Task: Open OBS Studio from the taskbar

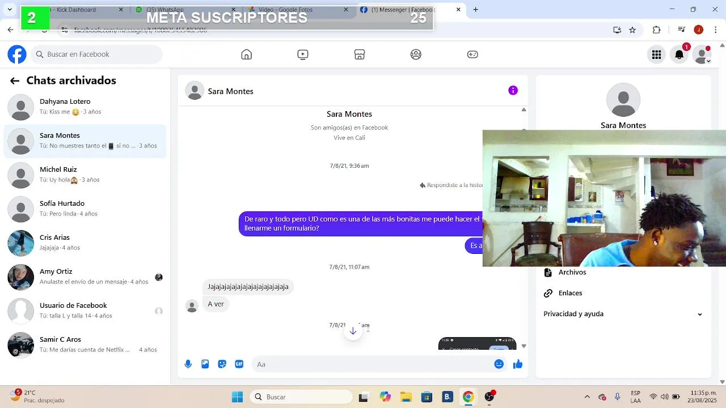Action: pyautogui.click(x=489, y=397)
